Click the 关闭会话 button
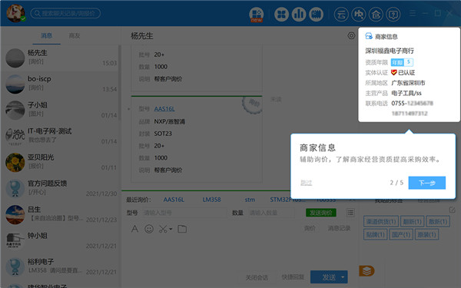The height and width of the screenshot is (288, 461). [257, 277]
